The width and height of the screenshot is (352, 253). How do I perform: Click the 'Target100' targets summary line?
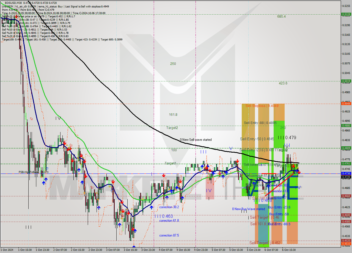[62, 39]
